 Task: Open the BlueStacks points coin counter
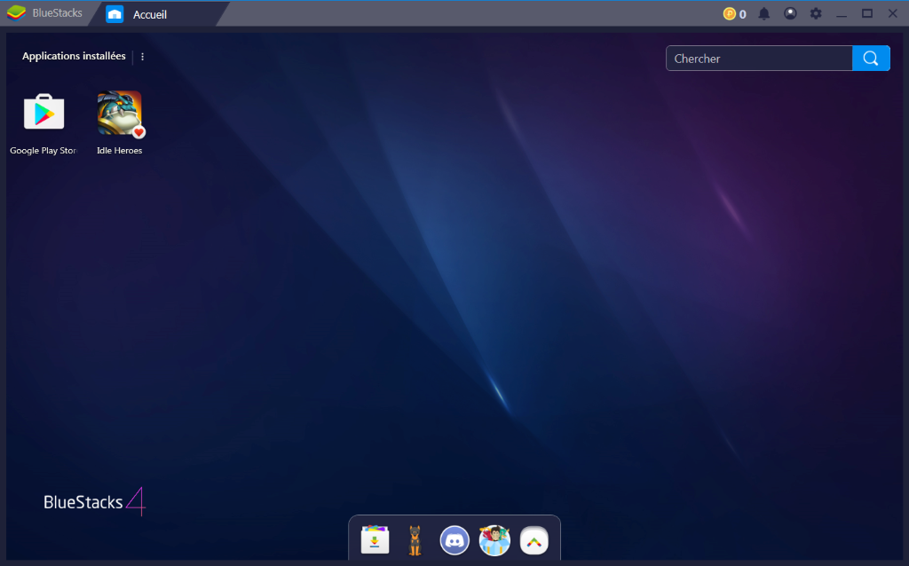(x=734, y=14)
